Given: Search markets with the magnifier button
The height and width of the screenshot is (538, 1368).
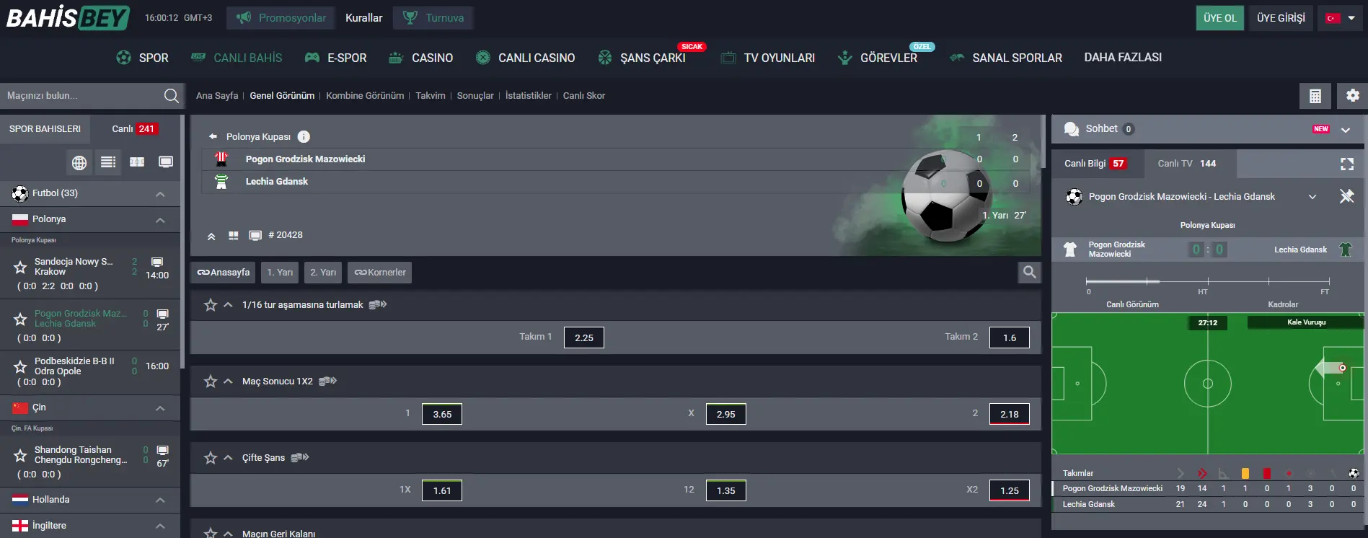Looking at the screenshot, I should click(1030, 272).
